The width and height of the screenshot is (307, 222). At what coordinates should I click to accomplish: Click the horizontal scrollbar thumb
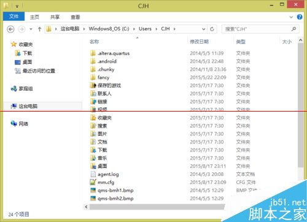click(157, 207)
